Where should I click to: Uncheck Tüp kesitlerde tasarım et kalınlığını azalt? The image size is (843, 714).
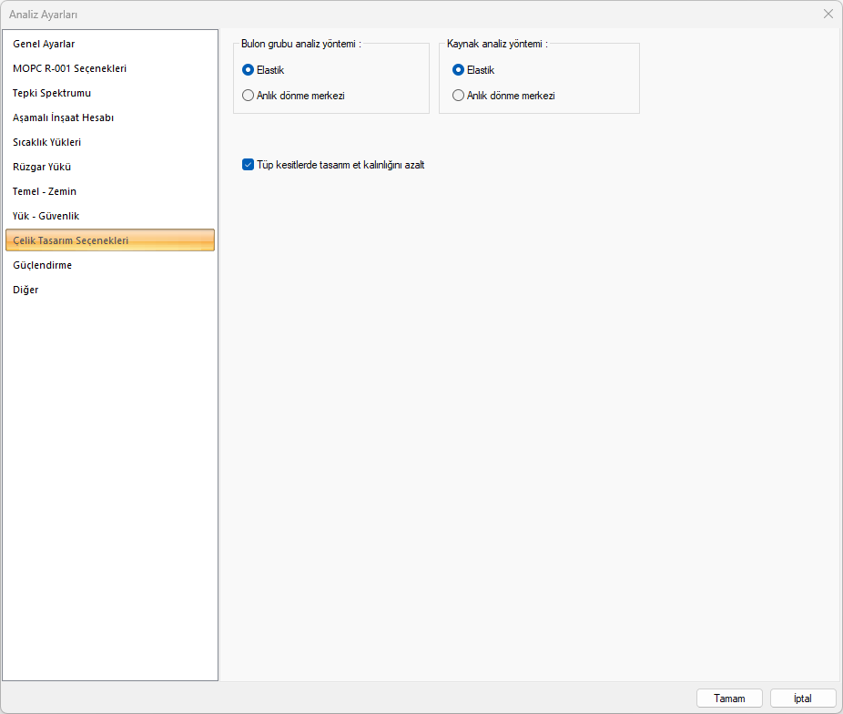coord(248,165)
